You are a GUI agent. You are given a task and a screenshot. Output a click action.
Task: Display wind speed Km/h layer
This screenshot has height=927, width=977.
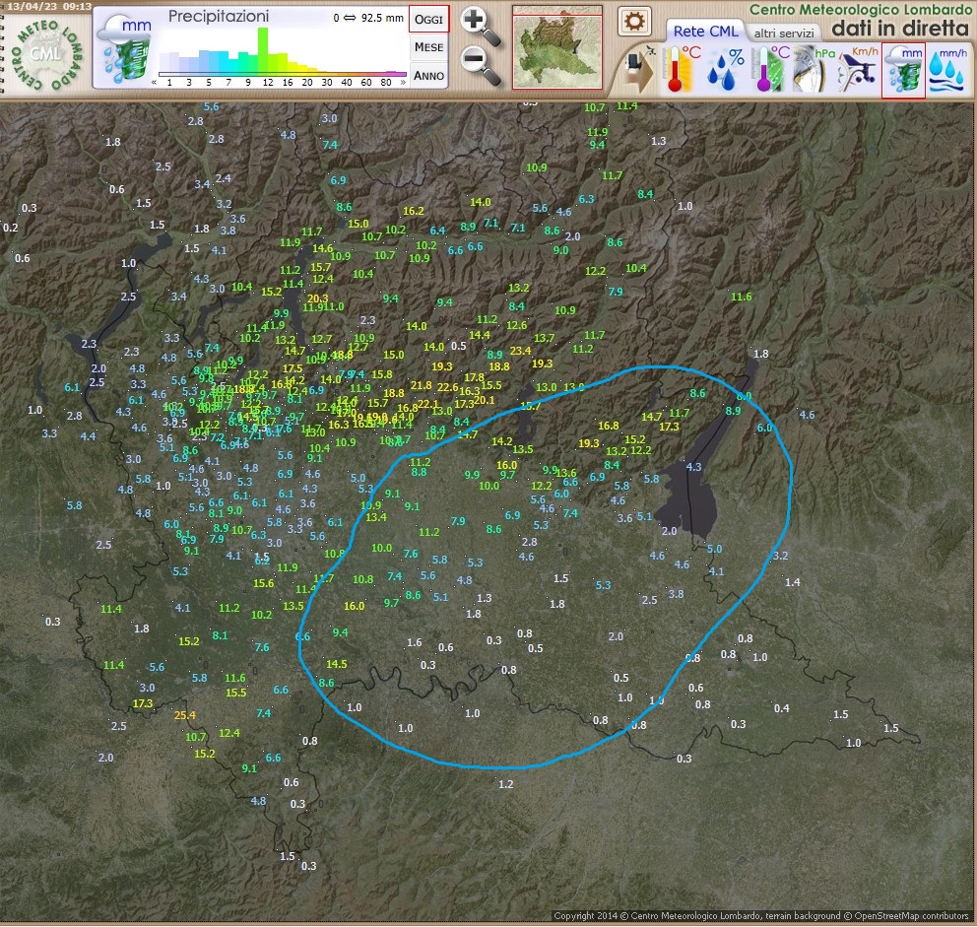point(858,69)
